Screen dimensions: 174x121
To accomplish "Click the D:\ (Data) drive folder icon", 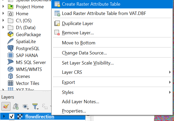I will [11, 28].
